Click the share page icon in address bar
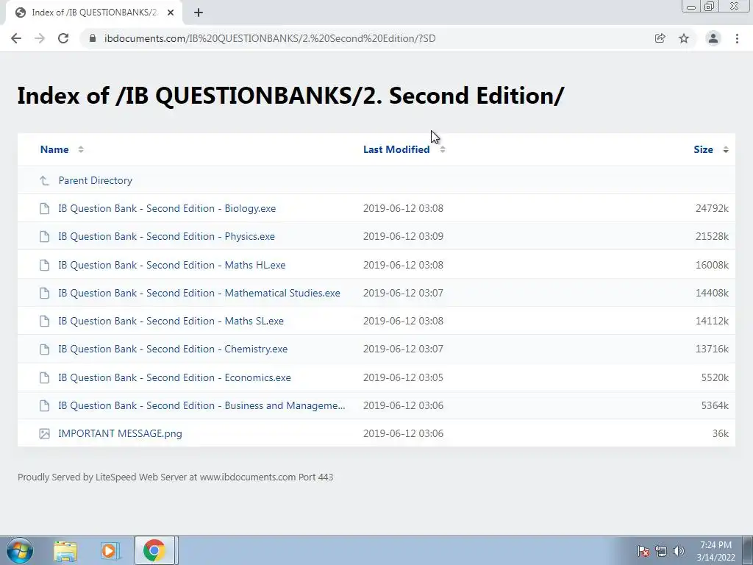Screen dimensions: 753x565 (x=660, y=38)
